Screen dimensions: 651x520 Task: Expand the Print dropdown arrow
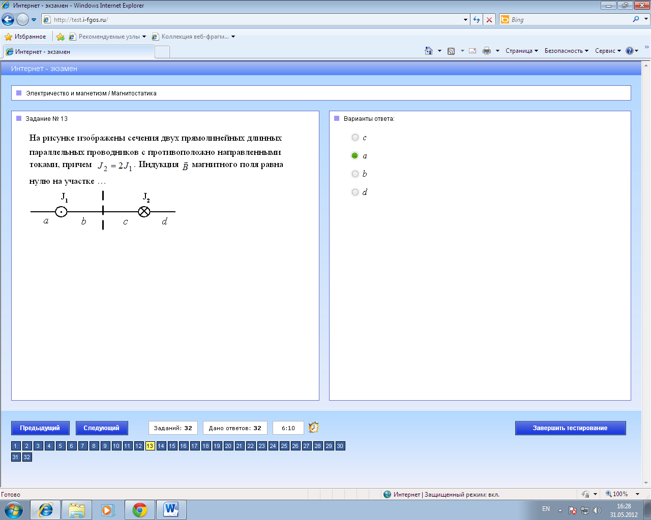coord(497,51)
